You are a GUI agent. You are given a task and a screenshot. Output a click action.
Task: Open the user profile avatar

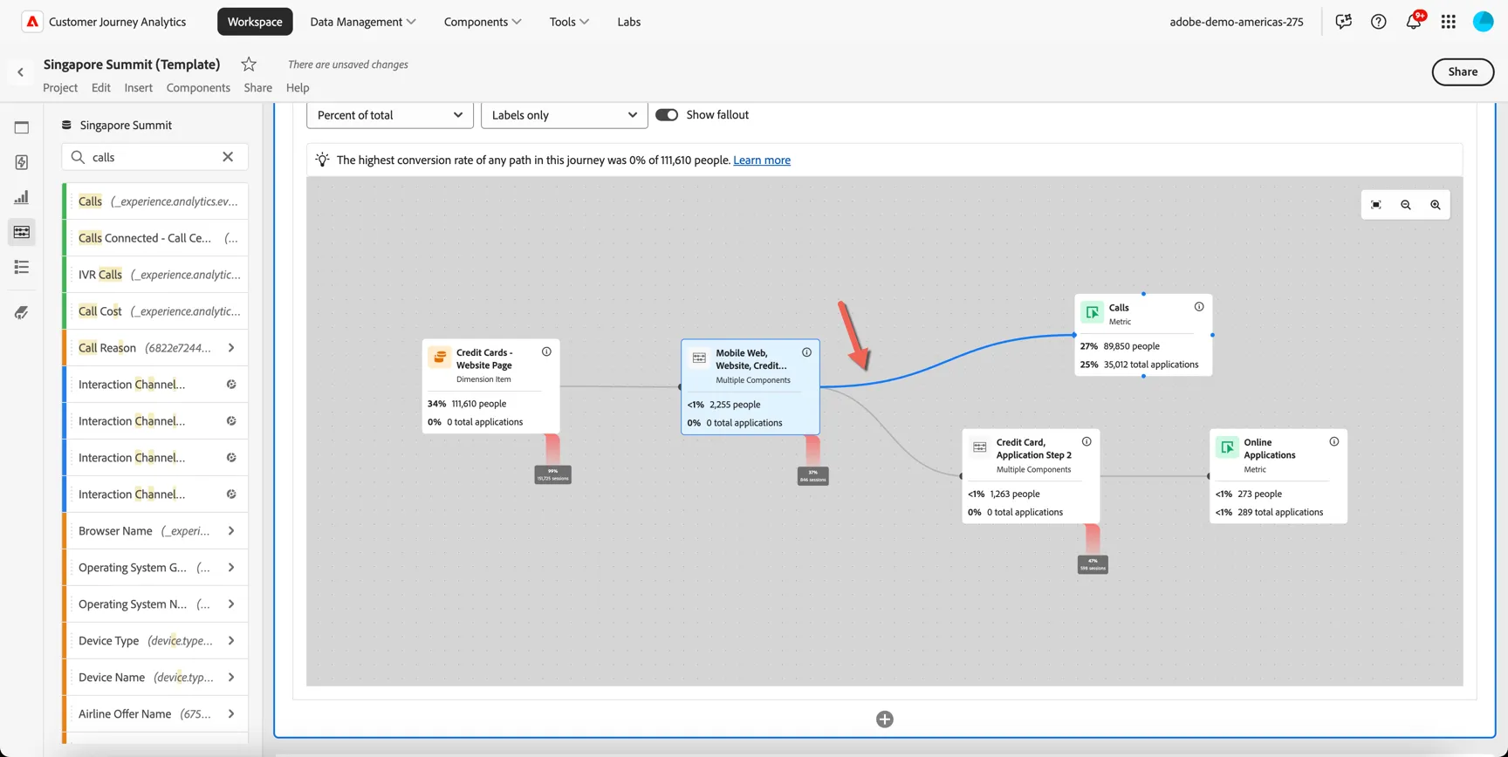(1483, 22)
